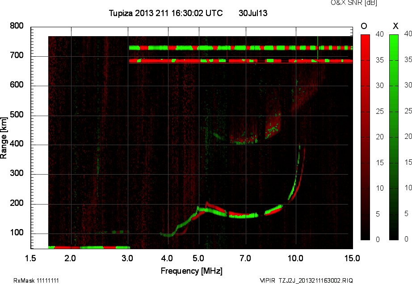Click the red O colorbar
412x284 pixels.
point(365,137)
